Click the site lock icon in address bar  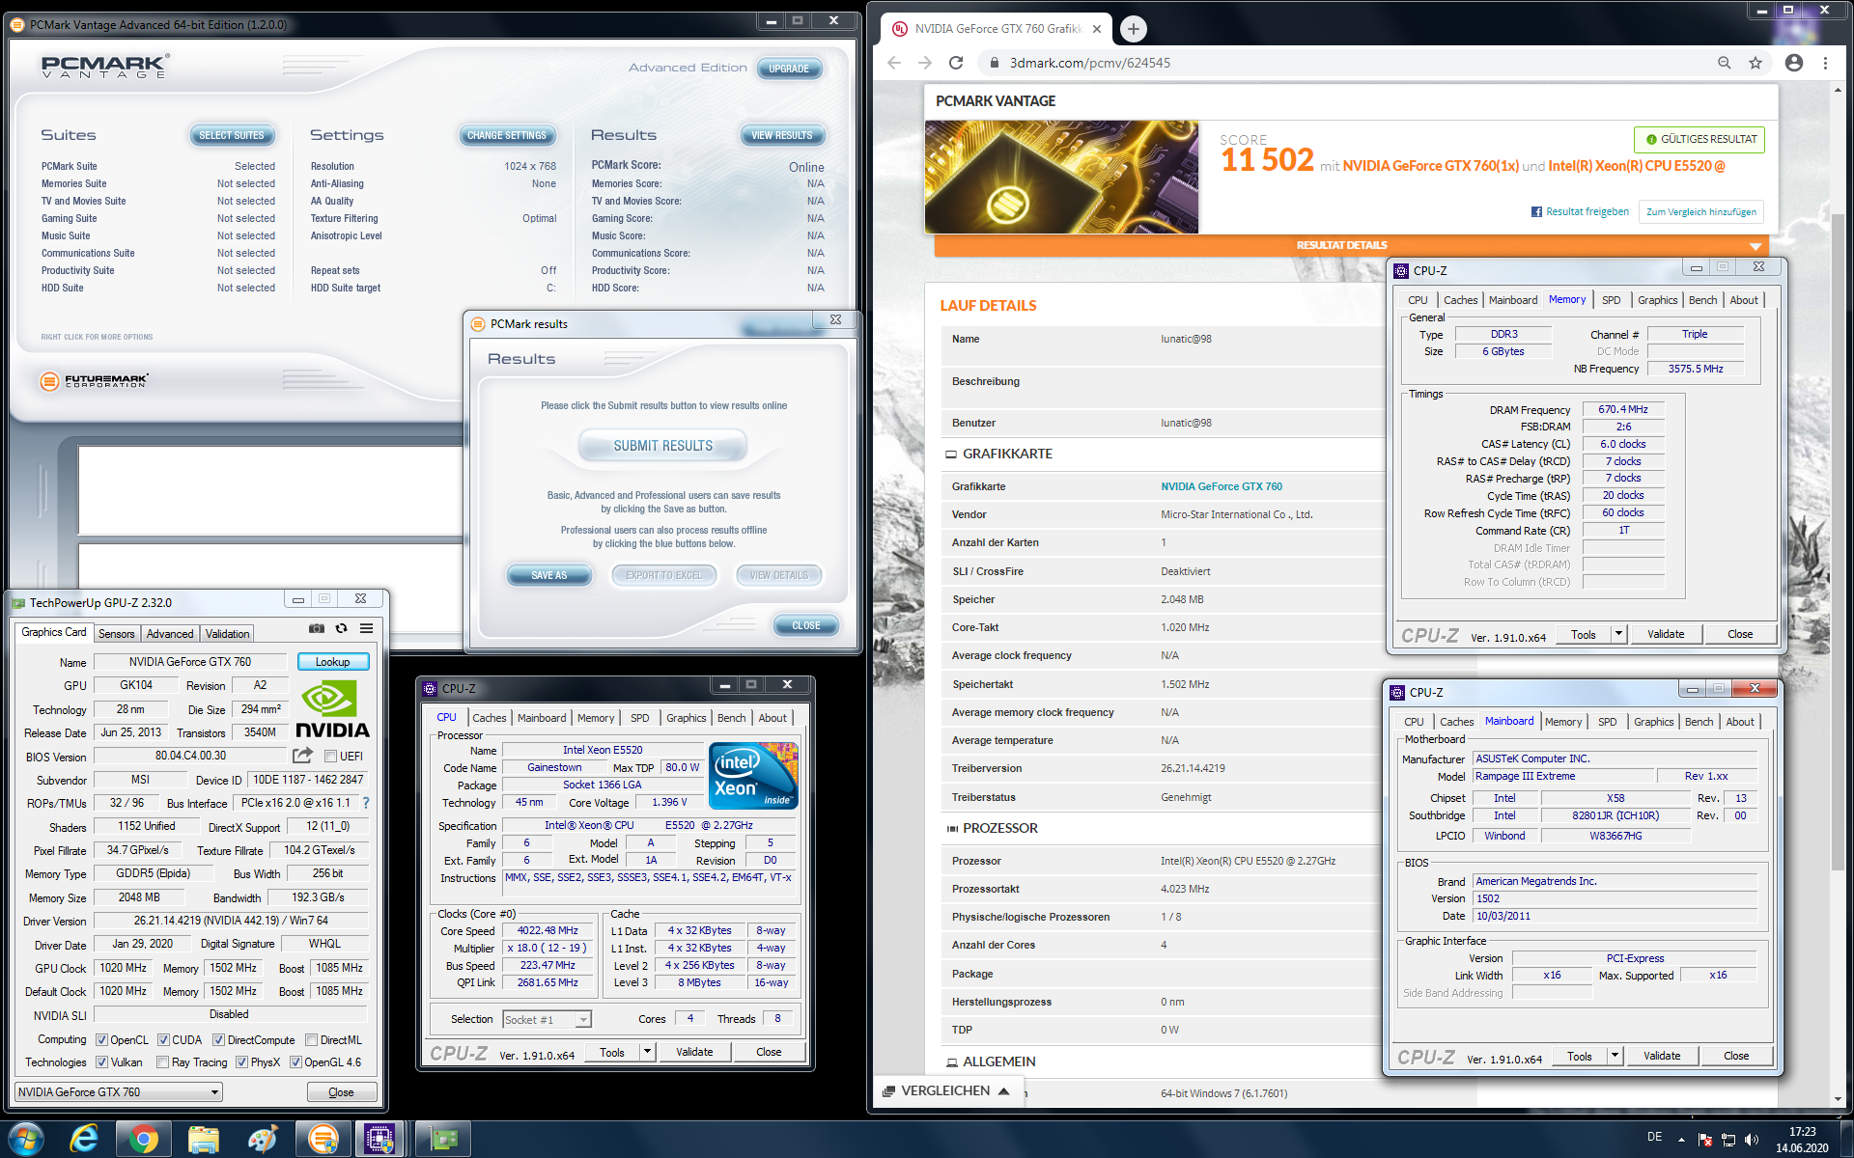[994, 63]
